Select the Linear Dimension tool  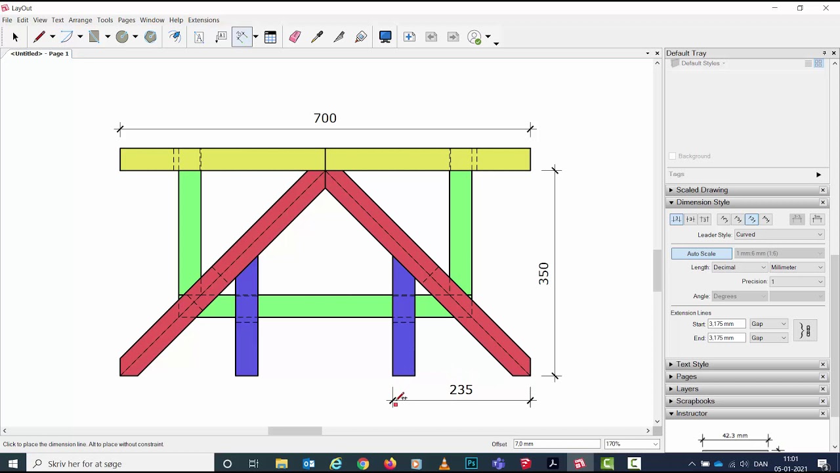(242, 37)
